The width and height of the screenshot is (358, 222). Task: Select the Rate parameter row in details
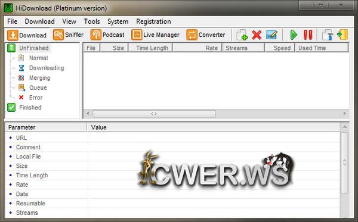pyautogui.click(x=172, y=185)
